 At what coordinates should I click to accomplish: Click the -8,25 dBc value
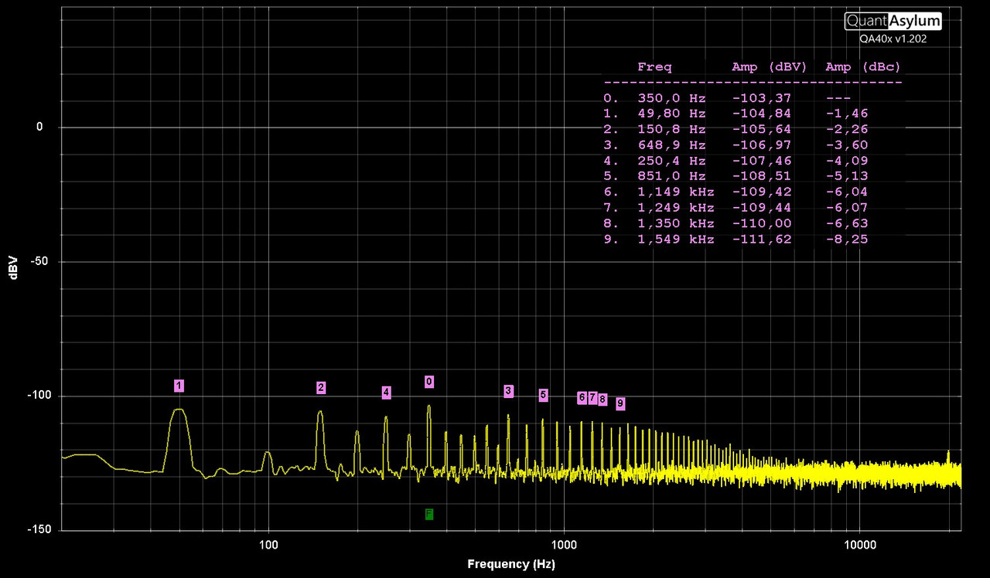[x=847, y=240]
